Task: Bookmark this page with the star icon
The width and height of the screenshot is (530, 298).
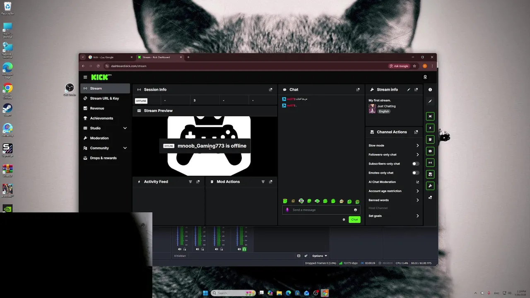Action: [414, 66]
